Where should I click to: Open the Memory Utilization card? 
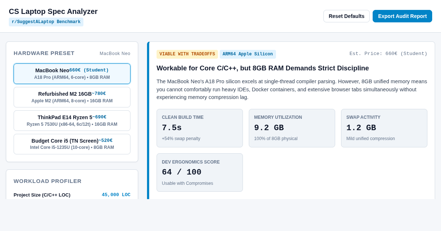point(292,128)
